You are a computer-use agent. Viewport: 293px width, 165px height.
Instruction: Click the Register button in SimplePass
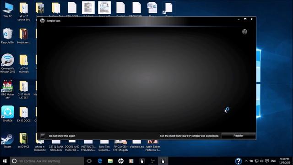(238, 136)
